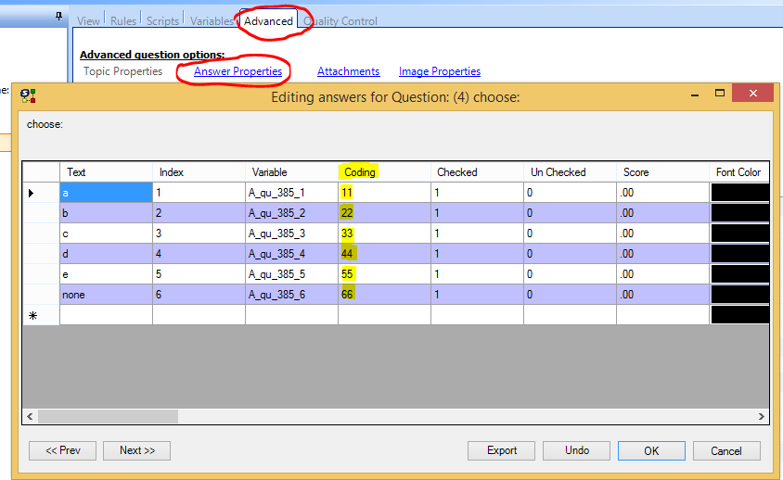Screen dimensions: 783x480
Task: Open font color swatch for answer d
Action: [x=739, y=254]
